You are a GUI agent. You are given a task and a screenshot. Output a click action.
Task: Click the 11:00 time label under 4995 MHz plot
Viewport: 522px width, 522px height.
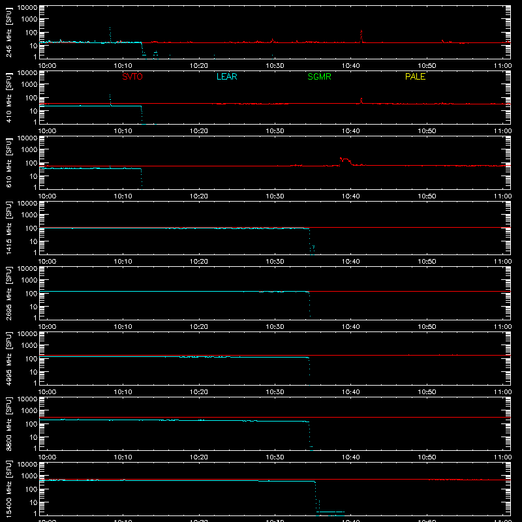pos(502,392)
